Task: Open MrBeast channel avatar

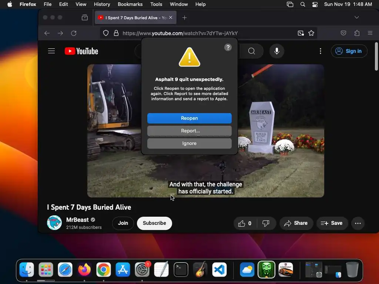Action: (x=54, y=222)
